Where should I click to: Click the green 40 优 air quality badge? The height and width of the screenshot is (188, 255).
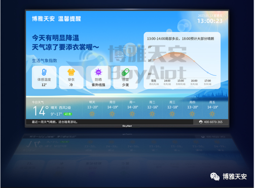point(68,114)
